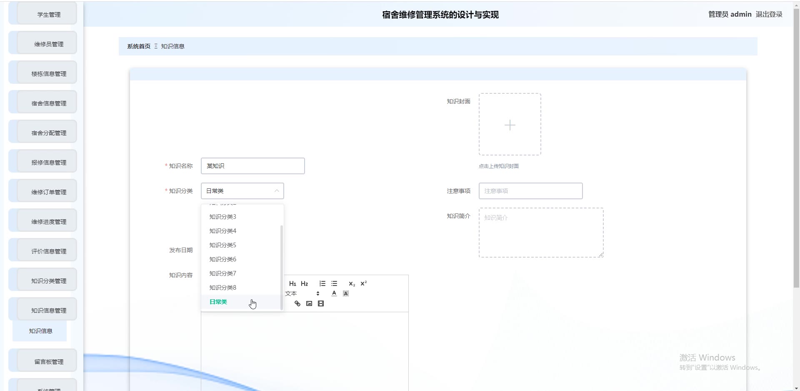Open 知识信息 submenu item
This screenshot has width=800, height=391.
pyautogui.click(x=40, y=331)
